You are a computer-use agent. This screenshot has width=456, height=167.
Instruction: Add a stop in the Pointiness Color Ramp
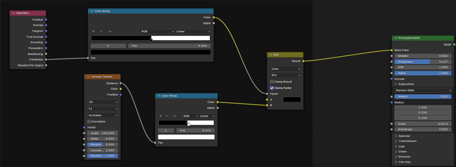[93, 31]
